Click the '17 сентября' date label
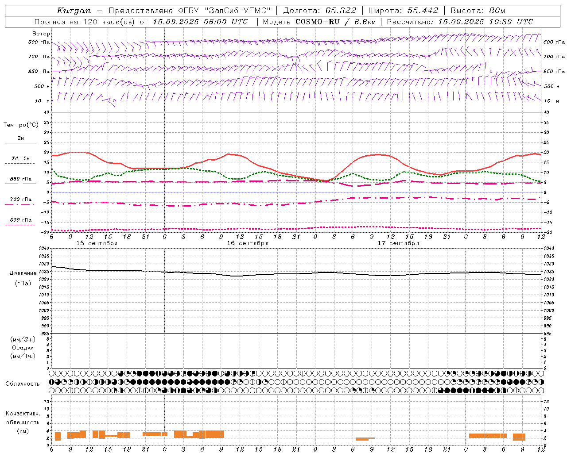This screenshot has width=567, height=453. [x=398, y=244]
